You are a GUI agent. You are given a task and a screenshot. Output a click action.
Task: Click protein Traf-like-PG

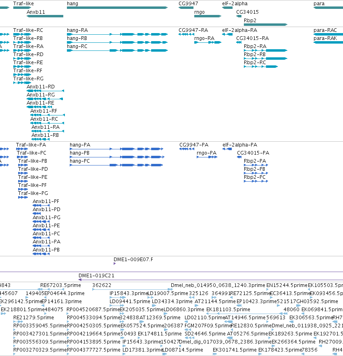(33, 193)
